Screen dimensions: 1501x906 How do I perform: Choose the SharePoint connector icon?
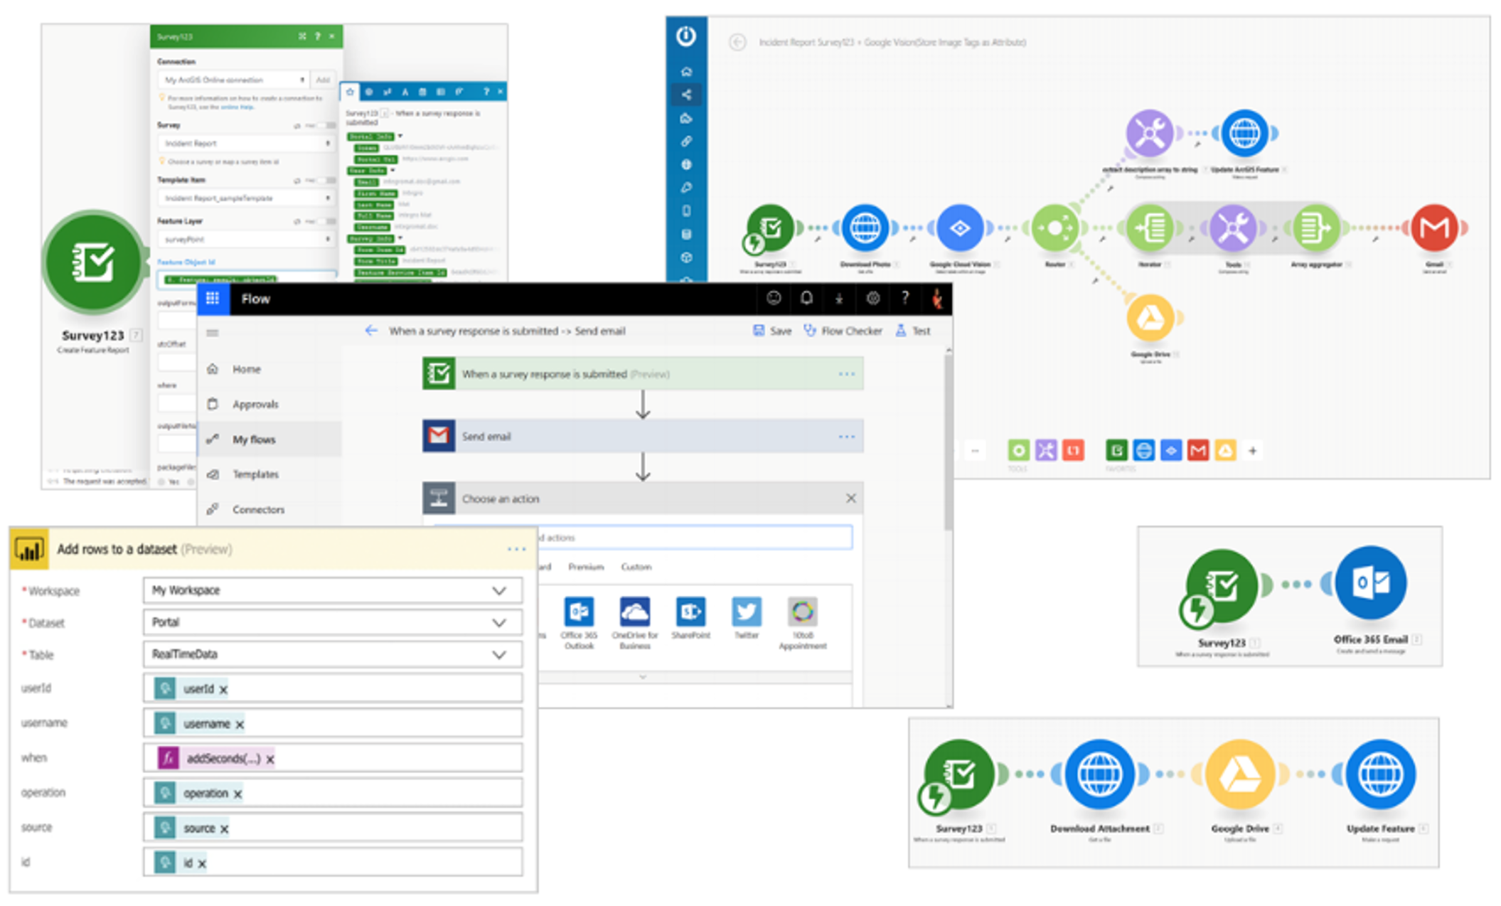[x=690, y=612]
